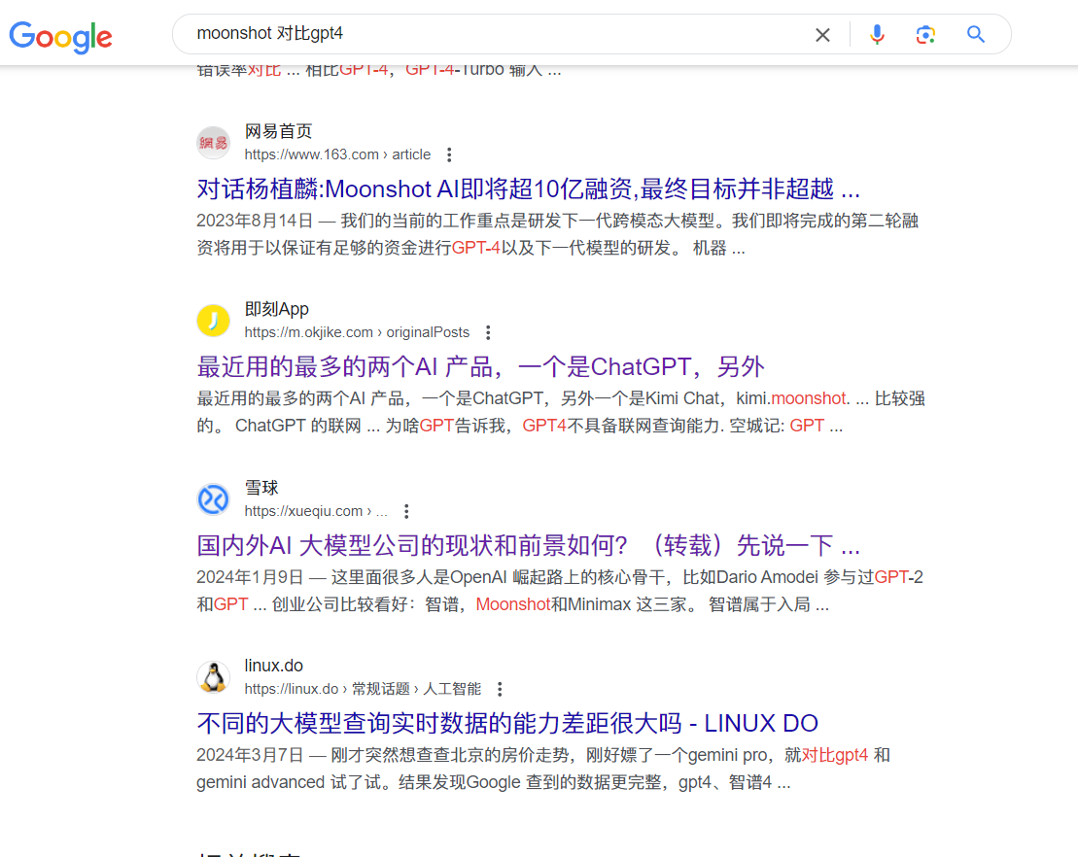Screen dimensions: 1078x857
Task: Start voice search with the microphone icon
Action: tap(877, 34)
